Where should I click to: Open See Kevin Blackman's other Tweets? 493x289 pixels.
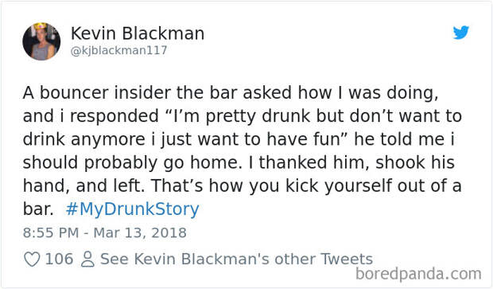coord(236,259)
